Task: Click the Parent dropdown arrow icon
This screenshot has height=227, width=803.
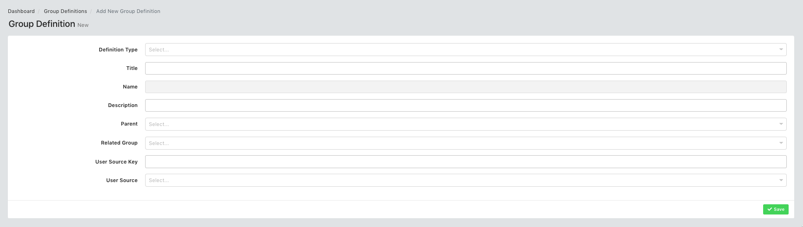Action: pos(781,124)
